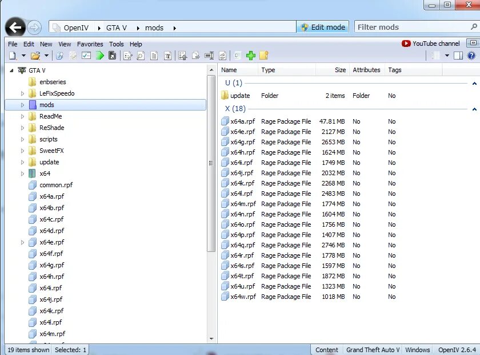Click the magnifier search toolbar icon

coord(59,56)
